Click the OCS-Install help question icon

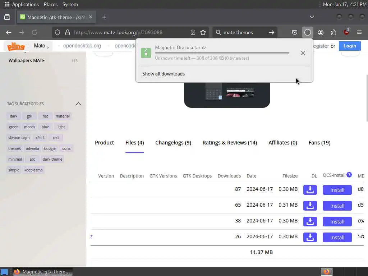[349, 175]
